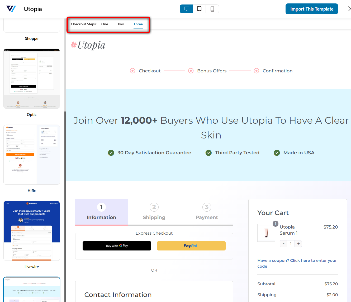Click the Livewire template label

32,267
